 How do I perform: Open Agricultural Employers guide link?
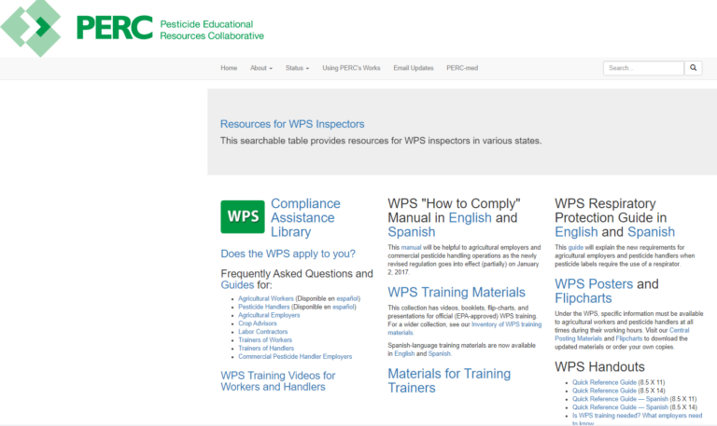pos(269,315)
